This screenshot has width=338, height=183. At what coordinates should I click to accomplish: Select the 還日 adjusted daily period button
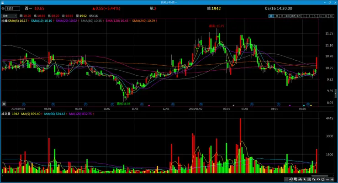point(288,16)
